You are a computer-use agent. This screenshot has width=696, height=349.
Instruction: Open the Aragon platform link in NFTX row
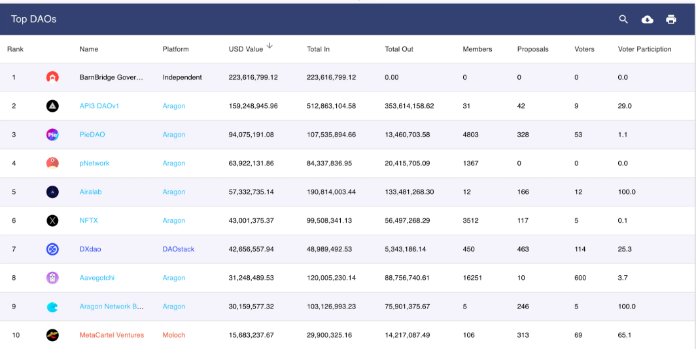[173, 220]
